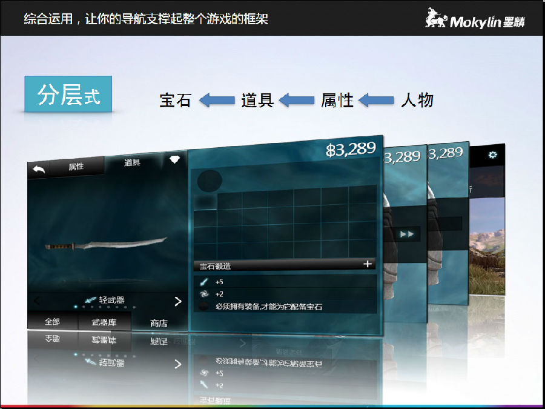The height and width of the screenshot is (409, 545).
Task: Expand the 宝石锻造 section bar
Action: click(x=367, y=264)
